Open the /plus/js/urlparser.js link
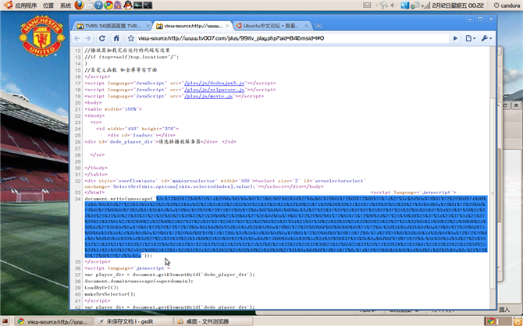The width and height of the screenshot is (523, 326). pyautogui.click(x=215, y=90)
